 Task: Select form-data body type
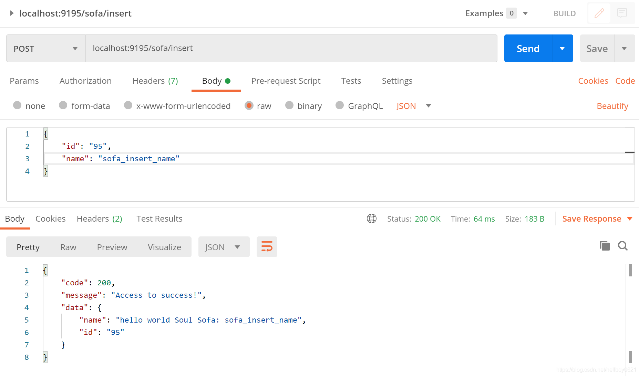[63, 105]
